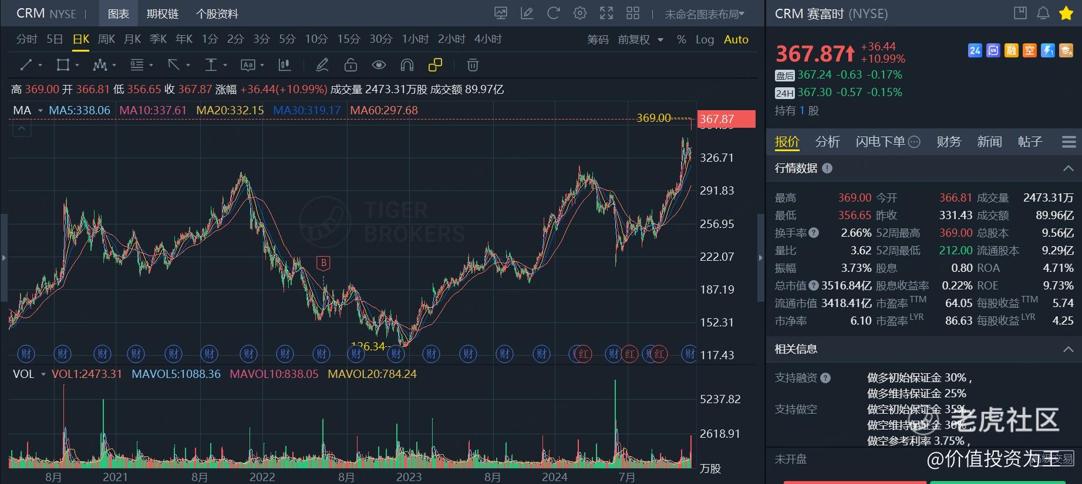The width and height of the screenshot is (1082, 484).
Task: Collapse the 行情数据 section
Action: tap(1068, 168)
